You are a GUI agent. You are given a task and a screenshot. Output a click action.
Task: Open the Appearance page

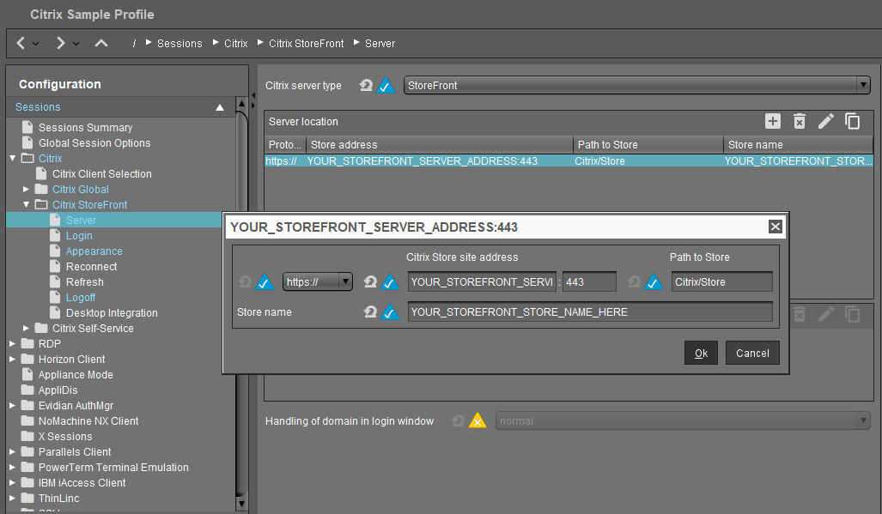click(94, 251)
